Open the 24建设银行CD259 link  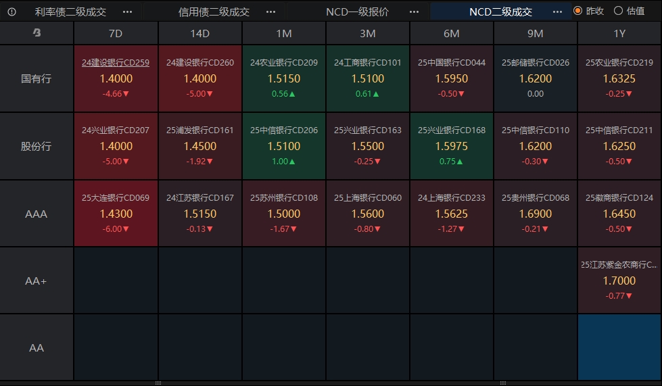[x=116, y=62]
